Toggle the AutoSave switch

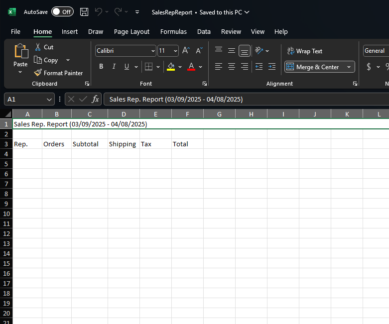(x=63, y=11)
